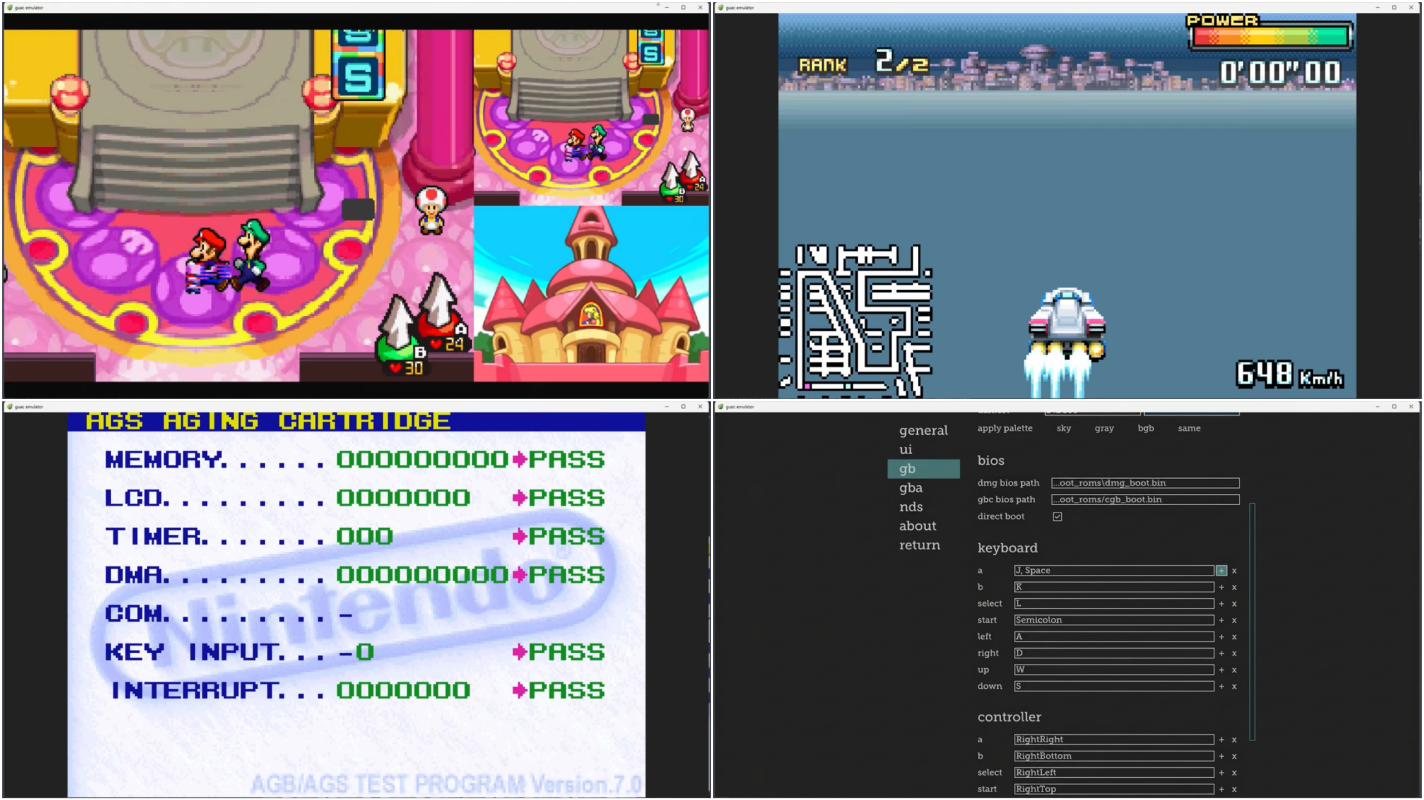The height and width of the screenshot is (800, 1424).
Task: Clear the RightTop controller binding
Action: click(1234, 789)
